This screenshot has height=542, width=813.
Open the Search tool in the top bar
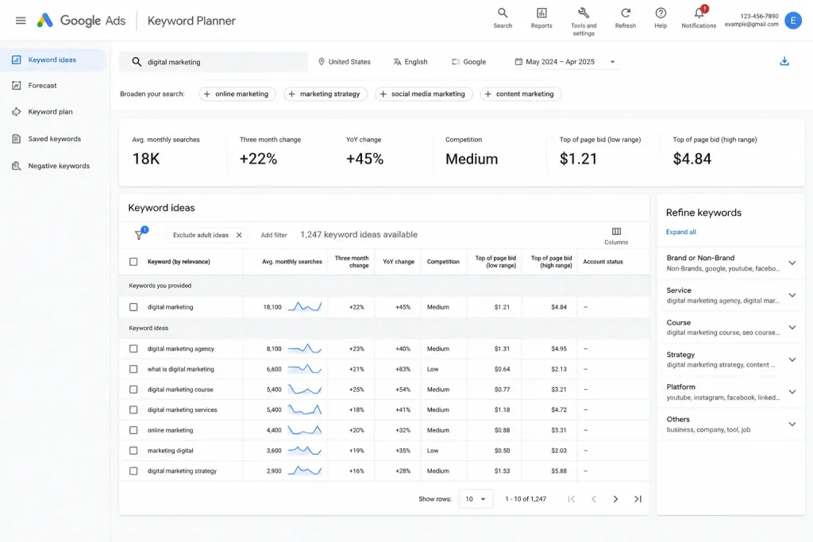click(x=503, y=18)
